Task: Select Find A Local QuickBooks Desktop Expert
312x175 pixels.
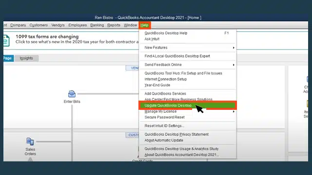Action: point(187,56)
